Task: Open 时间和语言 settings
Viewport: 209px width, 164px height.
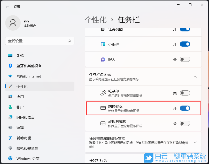Action: pos(23,117)
